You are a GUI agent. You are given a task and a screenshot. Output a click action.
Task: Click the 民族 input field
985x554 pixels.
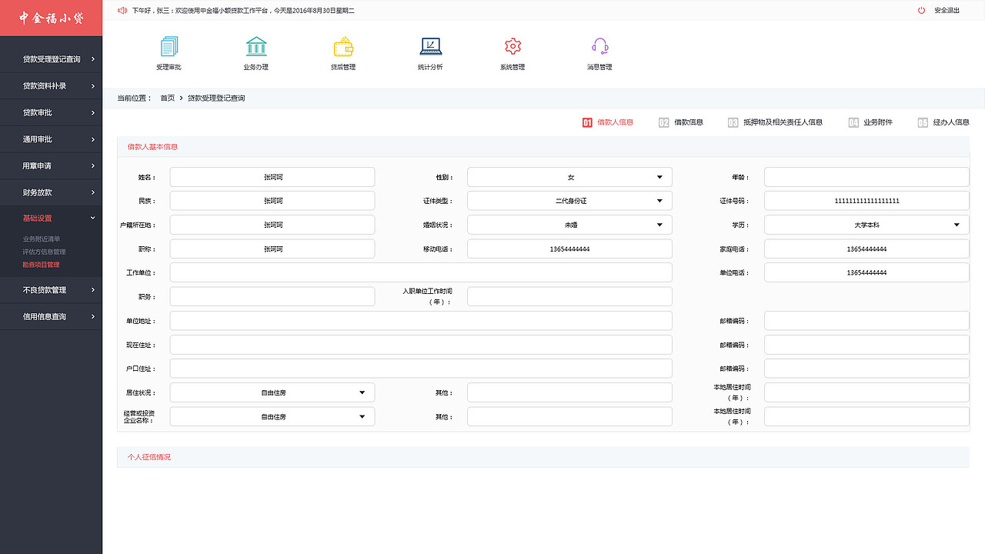pos(272,201)
